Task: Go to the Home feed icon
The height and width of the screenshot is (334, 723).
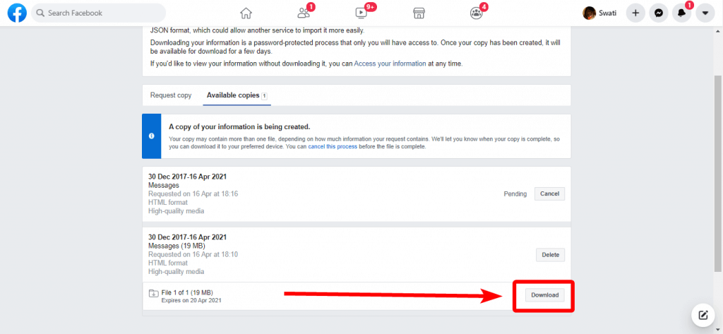Action: [246, 13]
